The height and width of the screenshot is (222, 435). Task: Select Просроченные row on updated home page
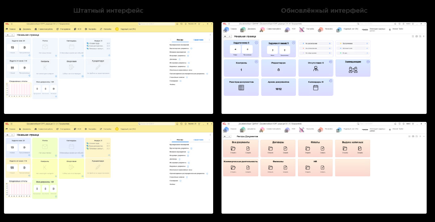coord(353,43)
